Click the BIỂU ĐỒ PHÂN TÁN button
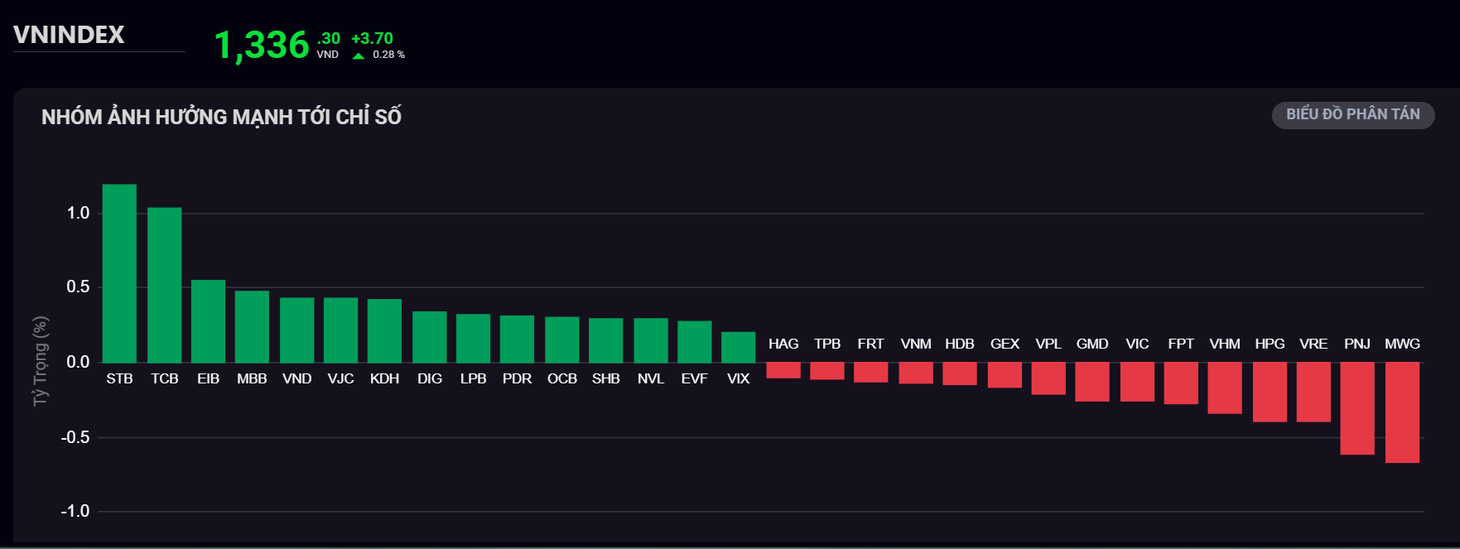Image resolution: width=1460 pixels, height=549 pixels. (1353, 114)
